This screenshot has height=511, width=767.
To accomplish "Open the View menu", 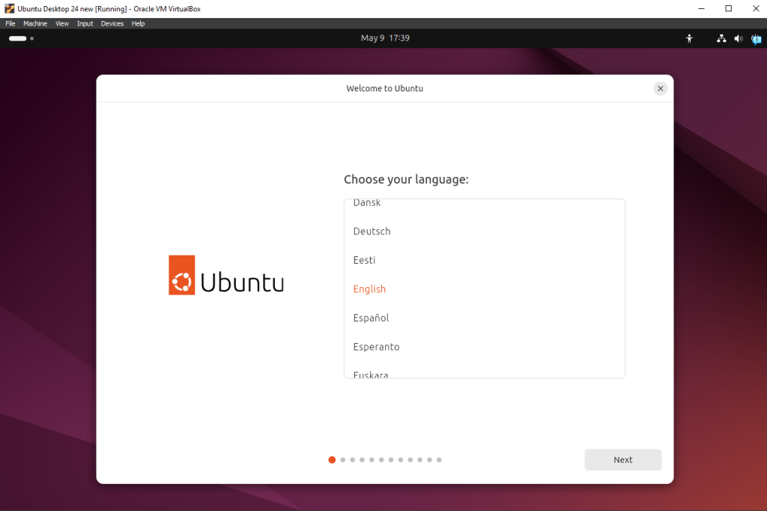I will (x=62, y=23).
